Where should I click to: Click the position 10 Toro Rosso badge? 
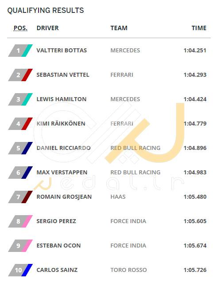20,270
